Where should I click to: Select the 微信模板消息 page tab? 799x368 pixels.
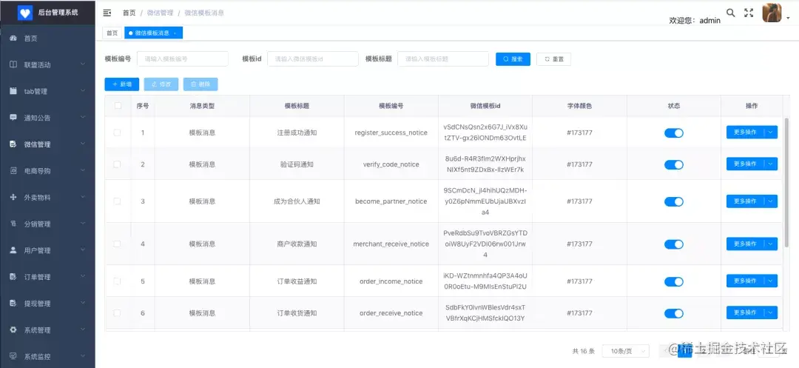coord(152,33)
